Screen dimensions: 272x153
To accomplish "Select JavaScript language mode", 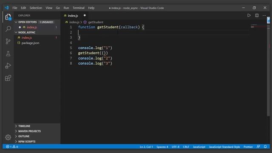I will tap(199, 147).
